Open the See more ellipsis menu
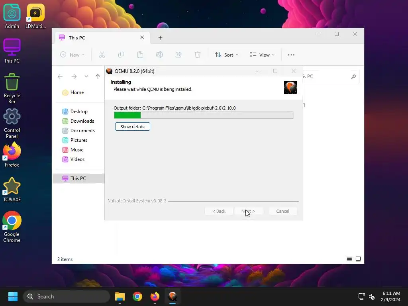The image size is (408, 306). 291,55
